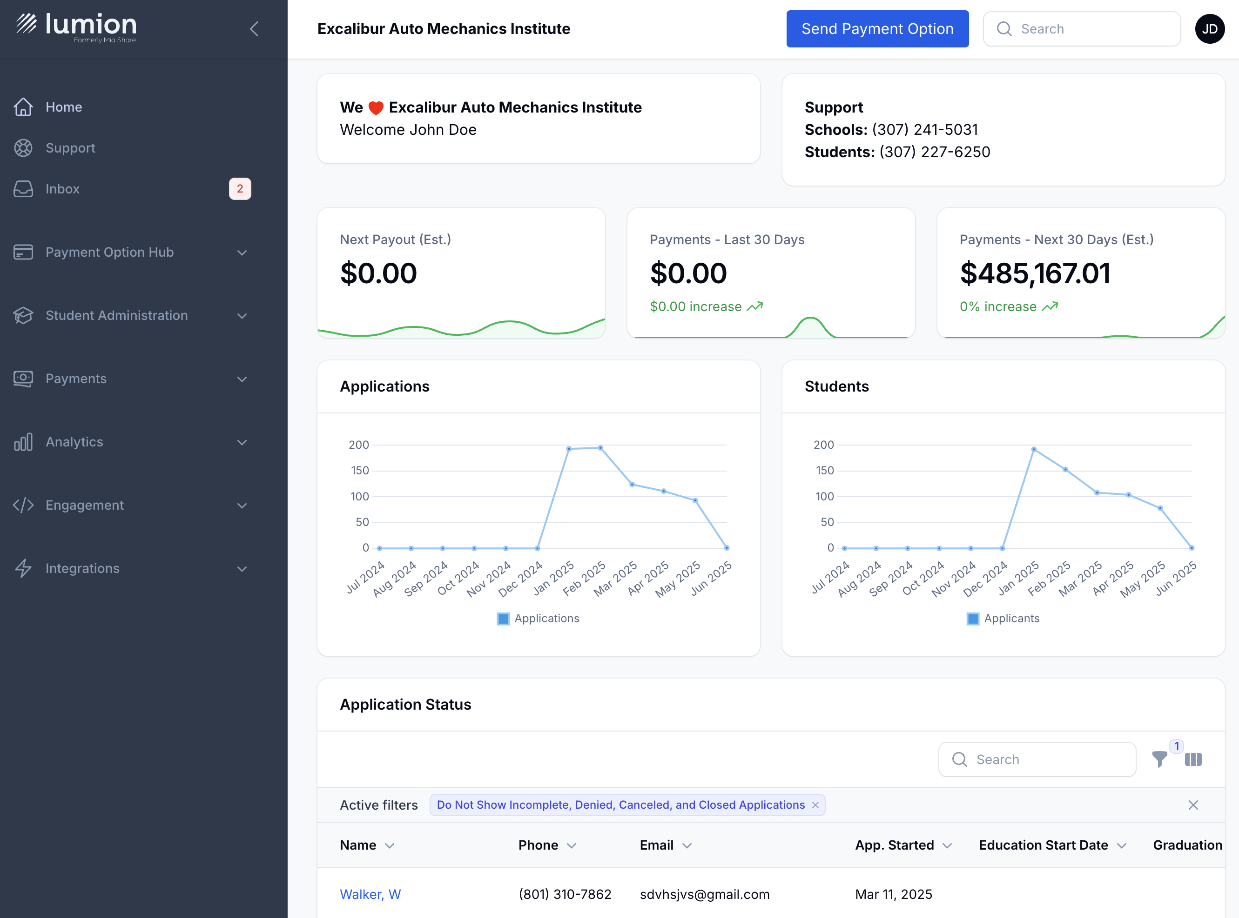This screenshot has height=918, width=1239.
Task: Click the JD user avatar
Action: click(1210, 29)
